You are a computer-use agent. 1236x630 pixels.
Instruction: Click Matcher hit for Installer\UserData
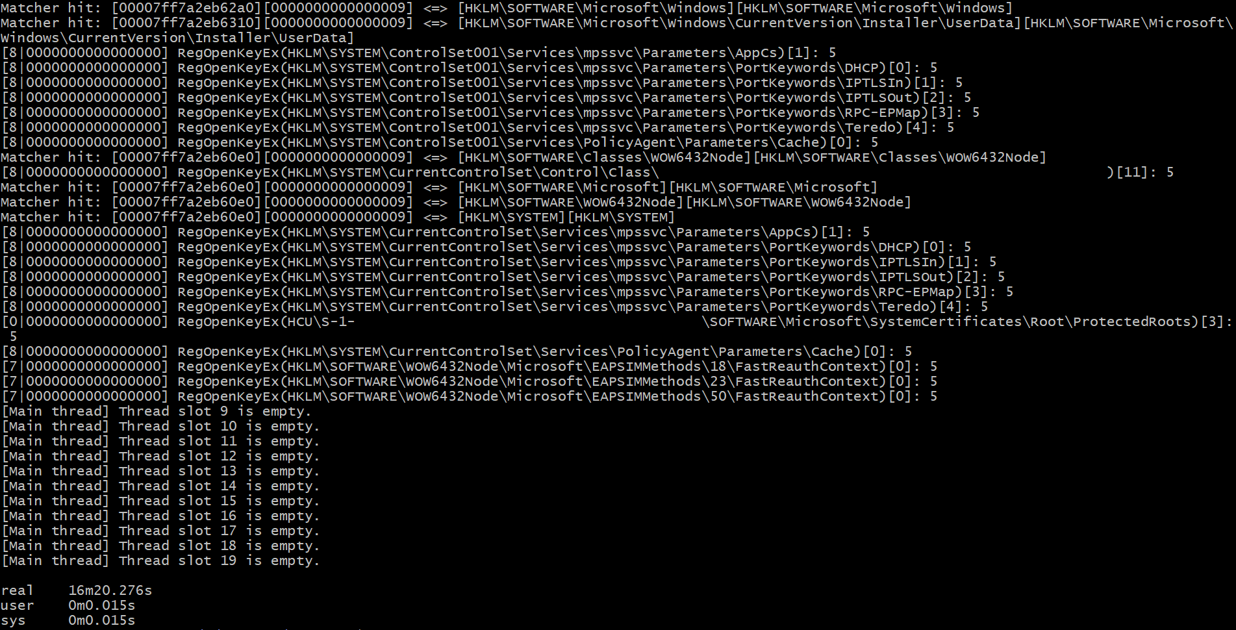click(x=617, y=30)
